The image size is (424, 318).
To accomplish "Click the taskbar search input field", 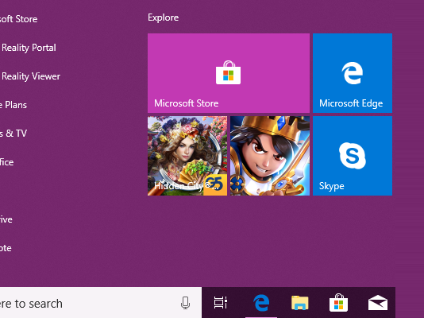I will pos(101,303).
